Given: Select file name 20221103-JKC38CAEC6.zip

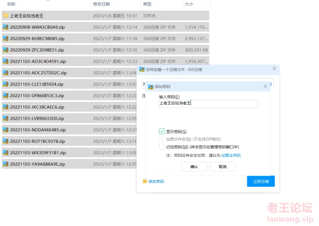Looking at the screenshot, I should point(37,107).
